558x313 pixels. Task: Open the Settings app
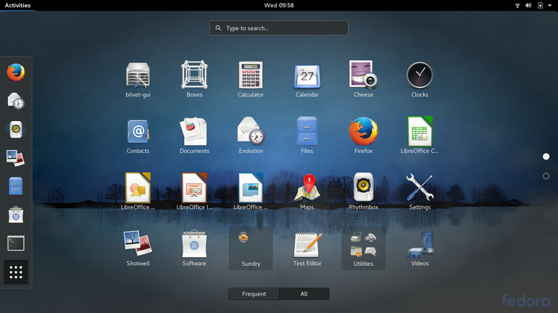420,192
